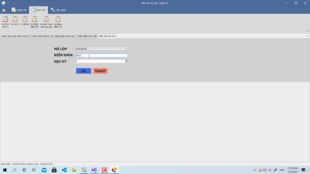This screenshot has height=174, width=310.
Task: Show hidden system tray icons
Action: [255, 170]
